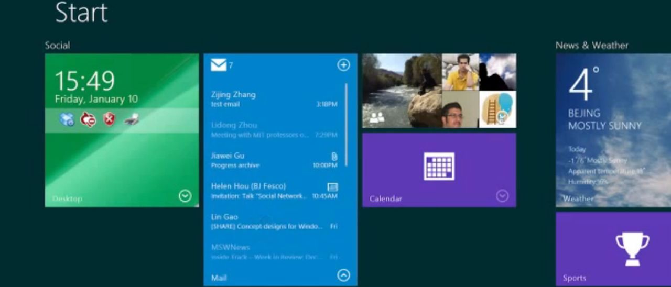The image size is (671, 287).
Task: Click the people icon on photo tile
Action: [377, 118]
